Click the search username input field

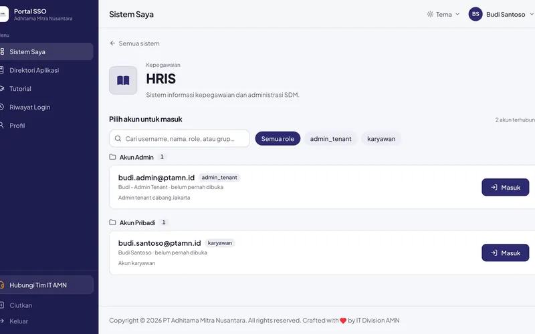[179, 139]
